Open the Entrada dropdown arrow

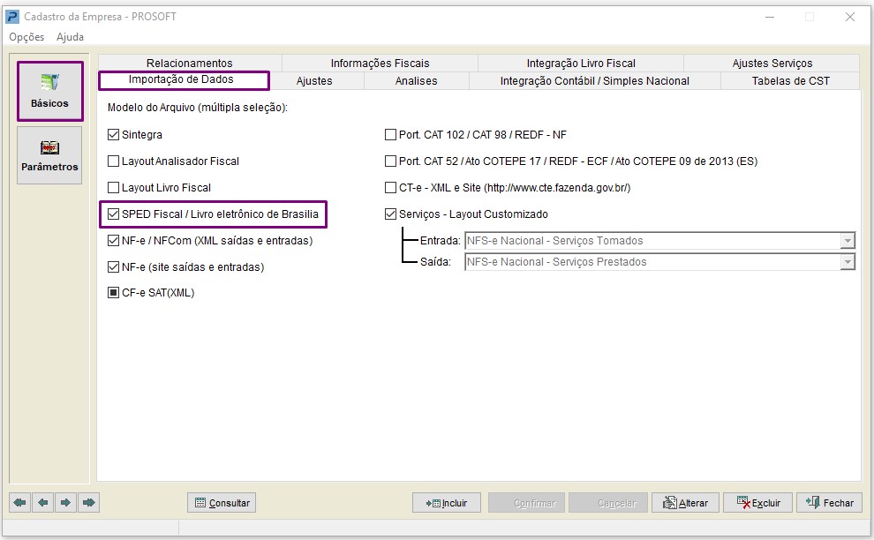(x=848, y=241)
